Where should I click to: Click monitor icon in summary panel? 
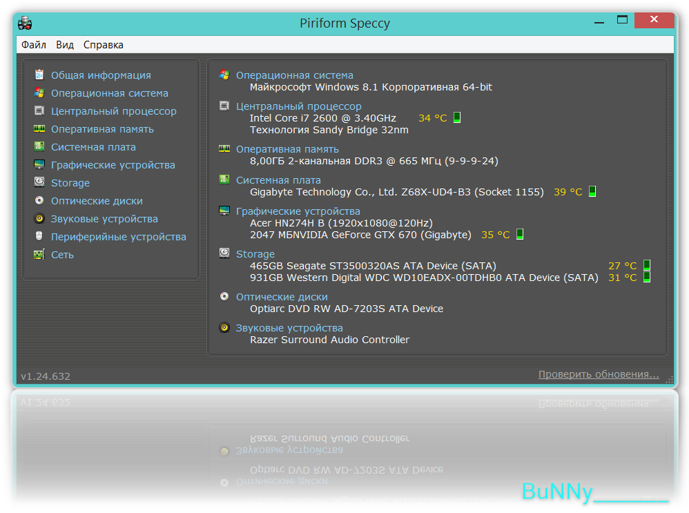tap(224, 211)
